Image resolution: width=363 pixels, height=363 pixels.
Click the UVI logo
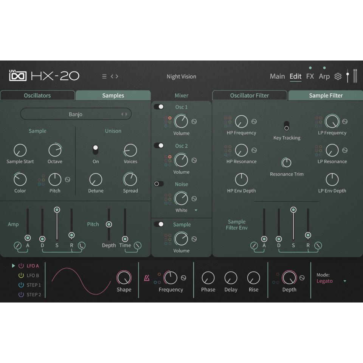pyautogui.click(x=18, y=75)
